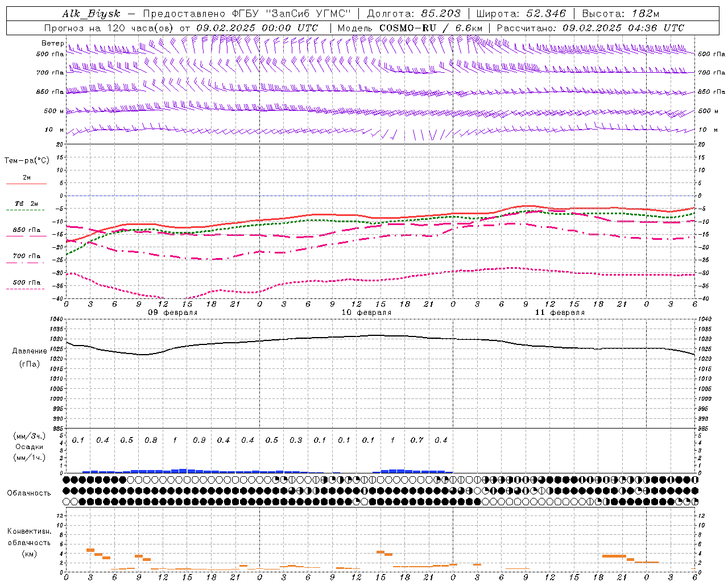Screen dimensions: 728x582
Task: Click 1000 on the left pressure axis
Action: [56, 399]
